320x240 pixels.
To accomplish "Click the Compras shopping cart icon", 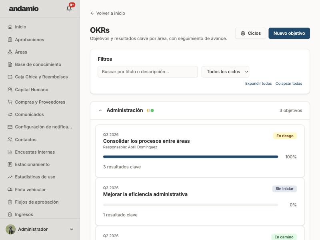I will (x=10, y=102).
